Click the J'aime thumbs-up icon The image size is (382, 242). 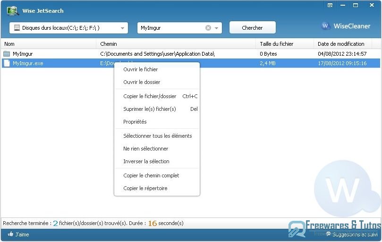click(x=10, y=234)
